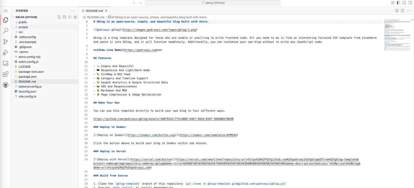Toggle the primary sidebar visibility
The height and width of the screenshot is (188, 414).
pos(398,3)
